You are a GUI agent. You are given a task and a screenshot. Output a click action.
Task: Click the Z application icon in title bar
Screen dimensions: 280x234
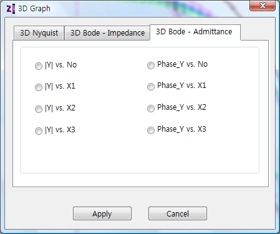[x=11, y=9]
